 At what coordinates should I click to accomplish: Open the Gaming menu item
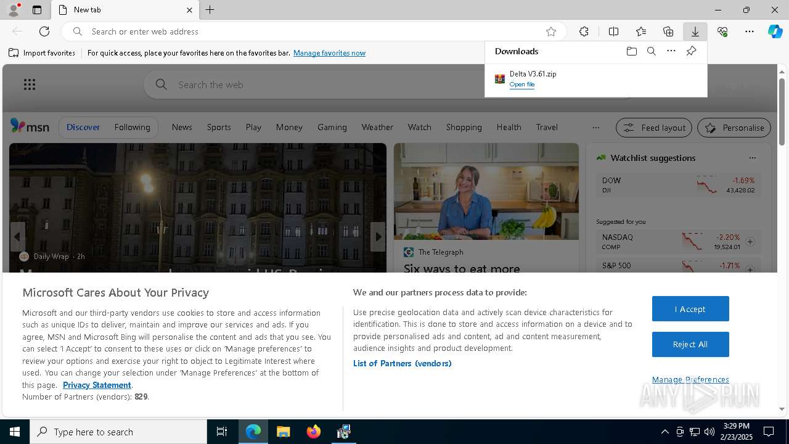332,127
